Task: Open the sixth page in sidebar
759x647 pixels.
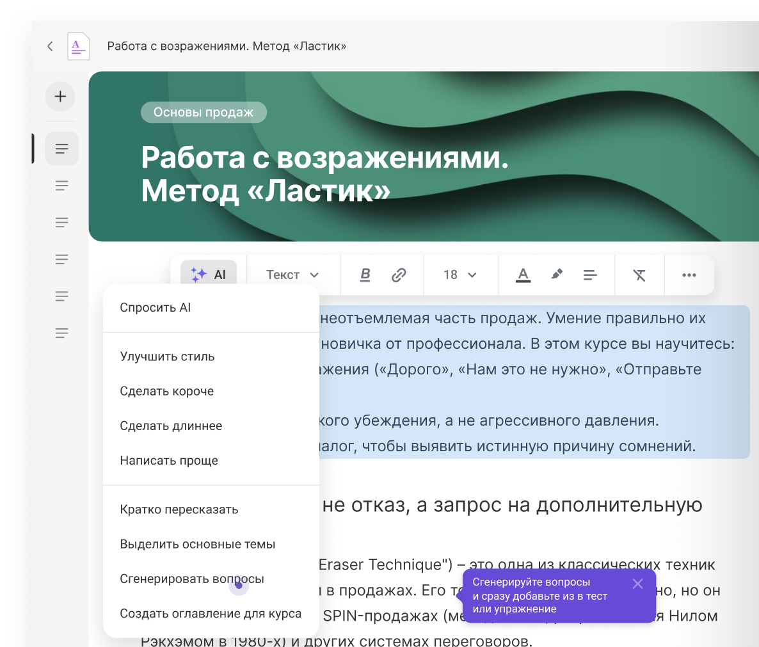Action: click(61, 332)
